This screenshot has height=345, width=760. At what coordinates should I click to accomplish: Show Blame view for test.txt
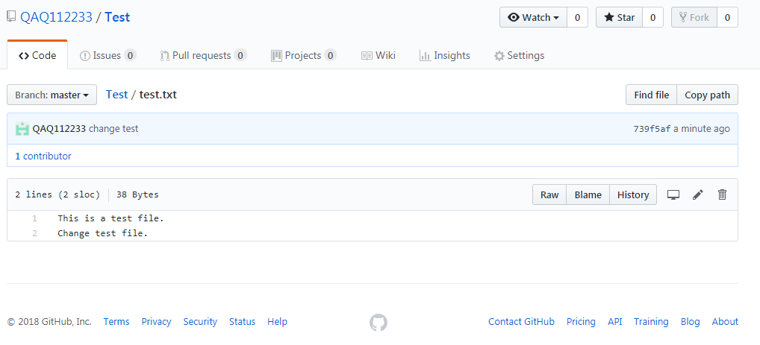point(588,194)
